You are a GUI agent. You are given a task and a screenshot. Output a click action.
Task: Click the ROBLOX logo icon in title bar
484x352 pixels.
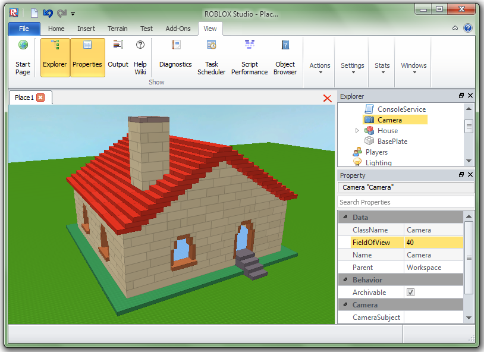14,12
